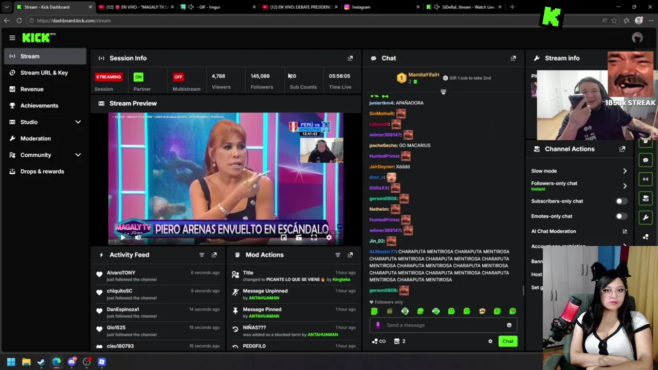Open the emoji picker in chat input

point(509,325)
